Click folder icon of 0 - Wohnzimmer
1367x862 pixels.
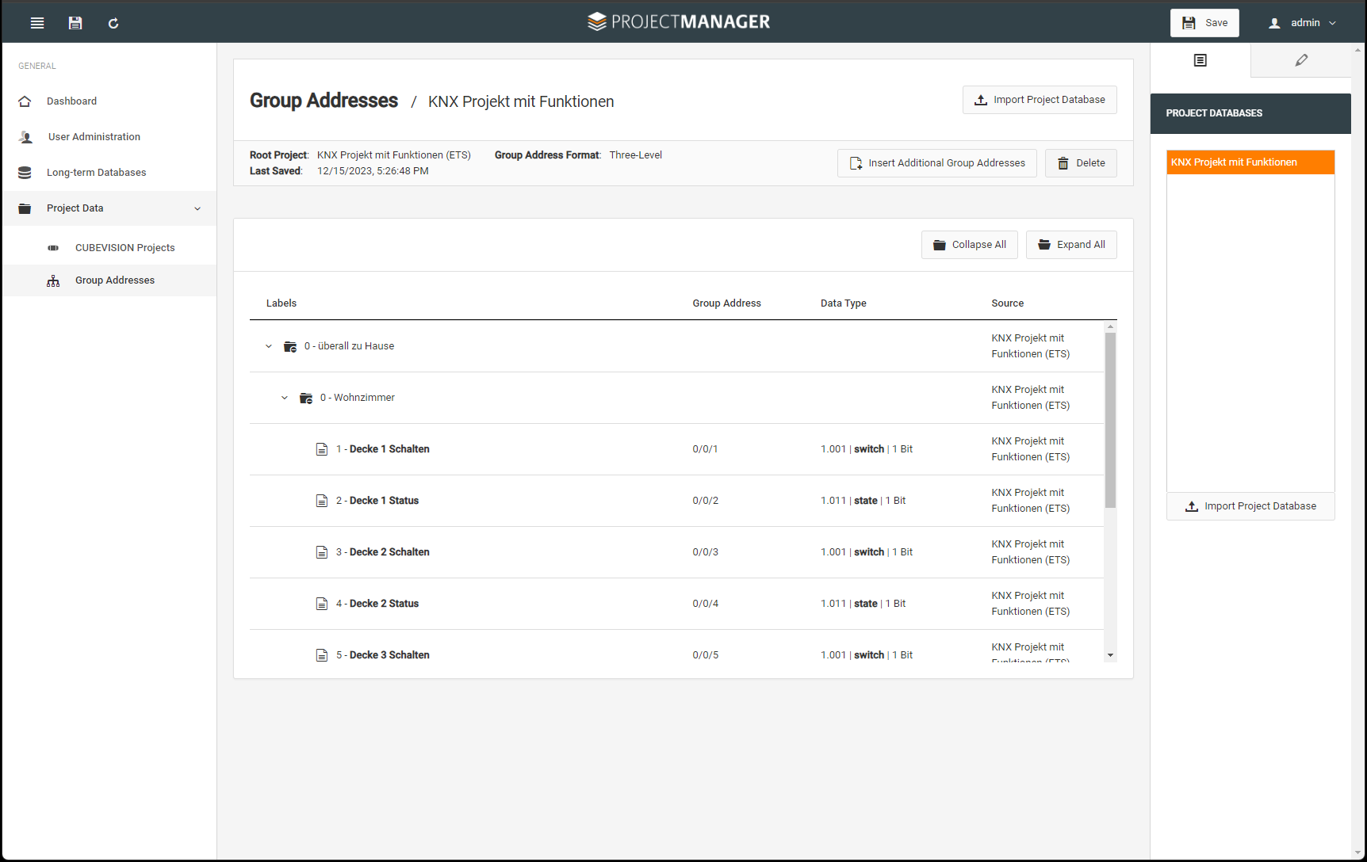point(306,398)
